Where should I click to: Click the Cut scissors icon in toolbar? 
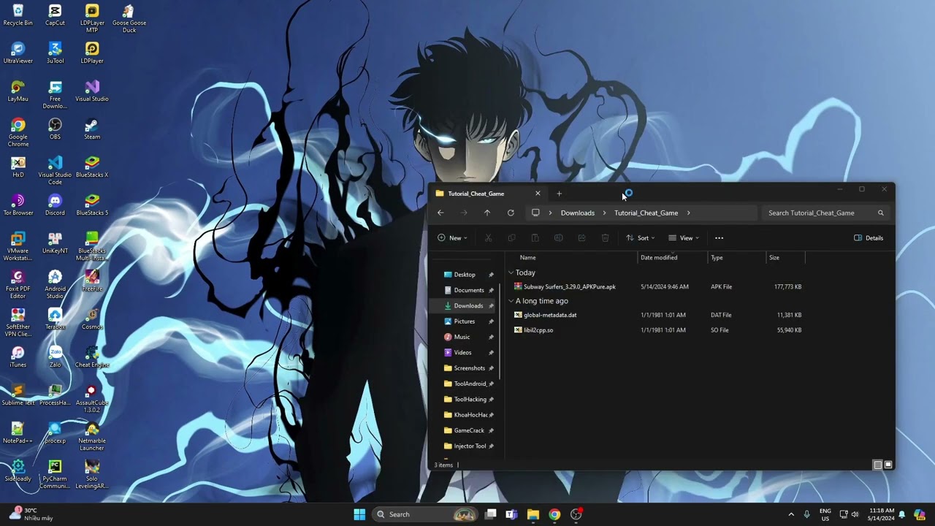[488, 237]
